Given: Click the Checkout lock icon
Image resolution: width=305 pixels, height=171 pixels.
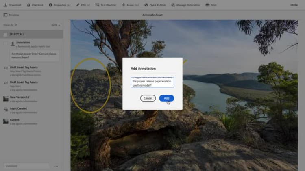Looking at the screenshot, I should pos(28,5).
